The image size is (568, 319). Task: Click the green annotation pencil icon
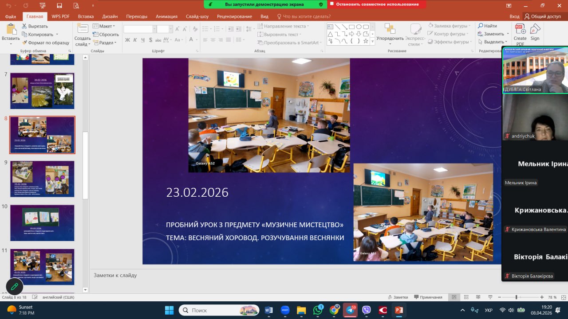(x=14, y=287)
